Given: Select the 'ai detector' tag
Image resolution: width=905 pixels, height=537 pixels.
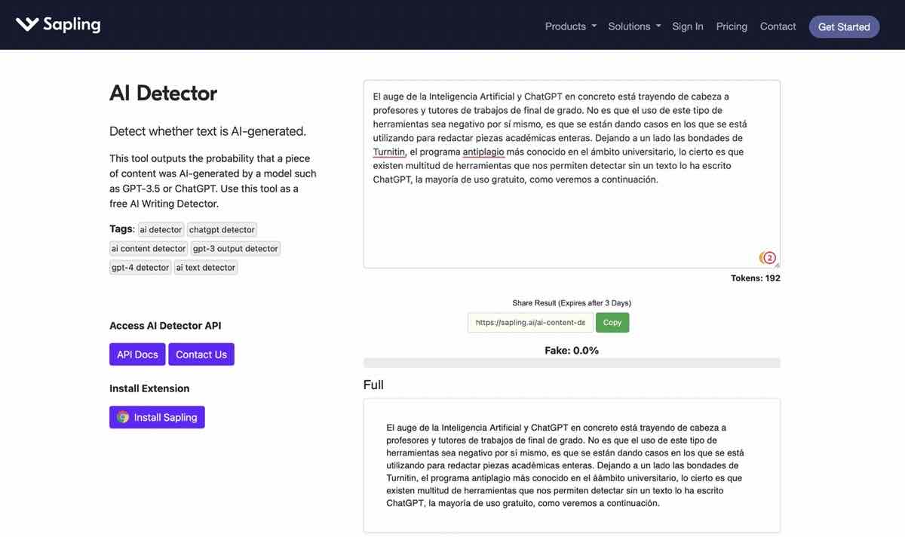Looking at the screenshot, I should [161, 229].
